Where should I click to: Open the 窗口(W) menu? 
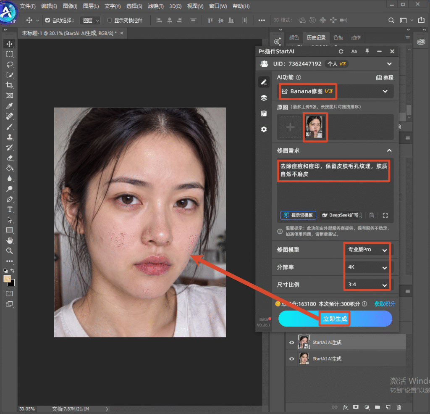pos(218,6)
